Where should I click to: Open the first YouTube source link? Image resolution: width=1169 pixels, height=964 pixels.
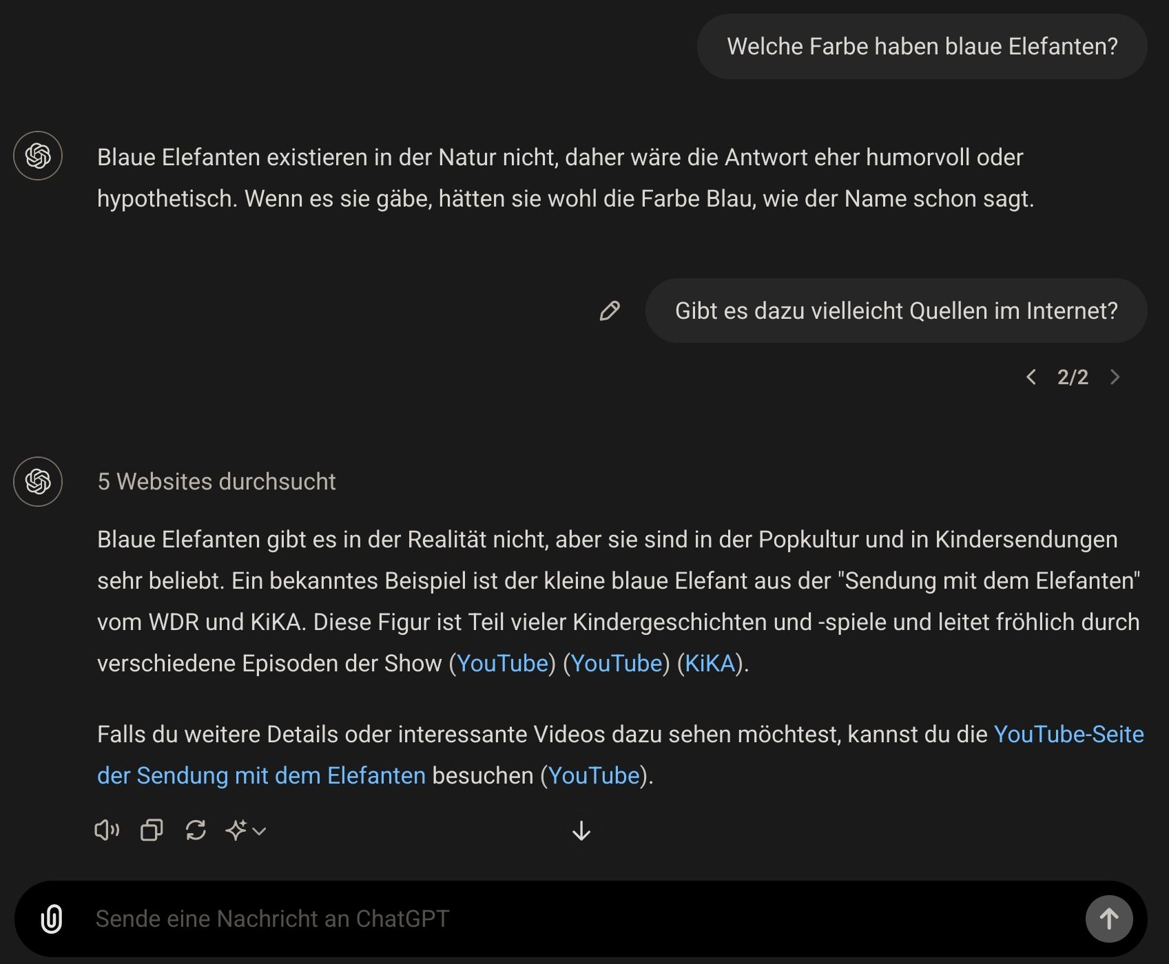[x=502, y=664]
